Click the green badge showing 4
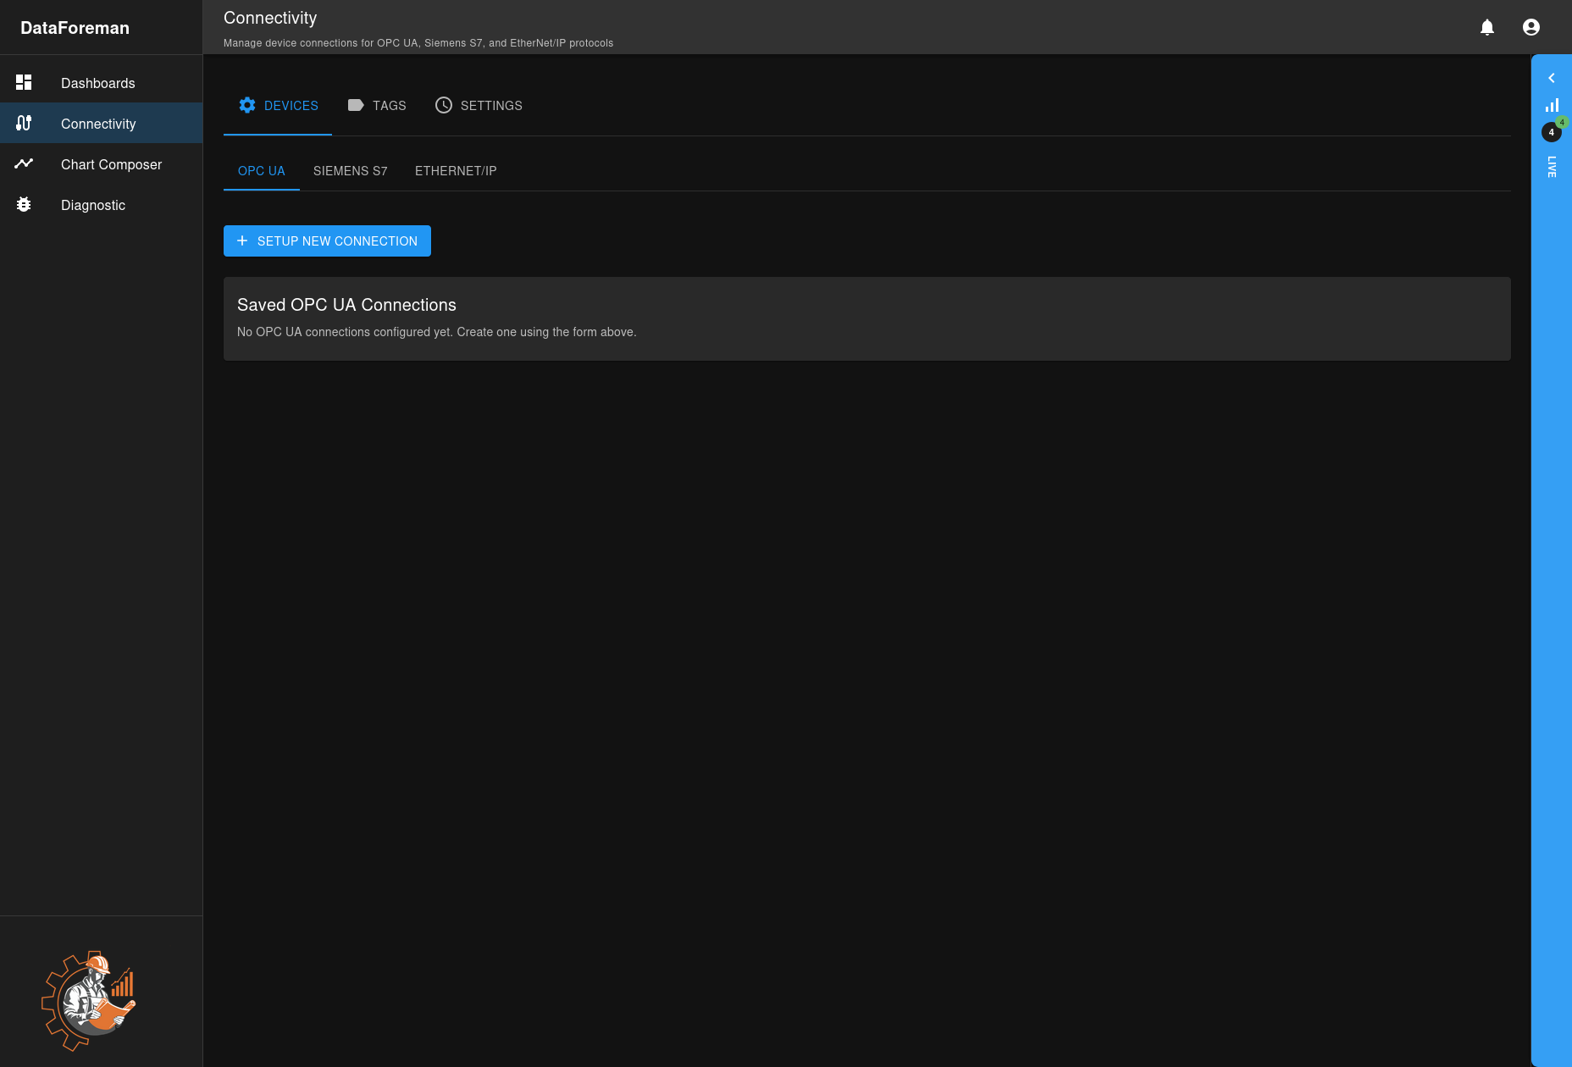This screenshot has width=1572, height=1067. (x=1561, y=122)
